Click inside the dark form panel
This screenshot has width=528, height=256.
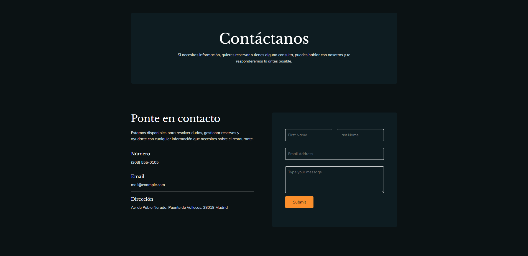click(334, 216)
